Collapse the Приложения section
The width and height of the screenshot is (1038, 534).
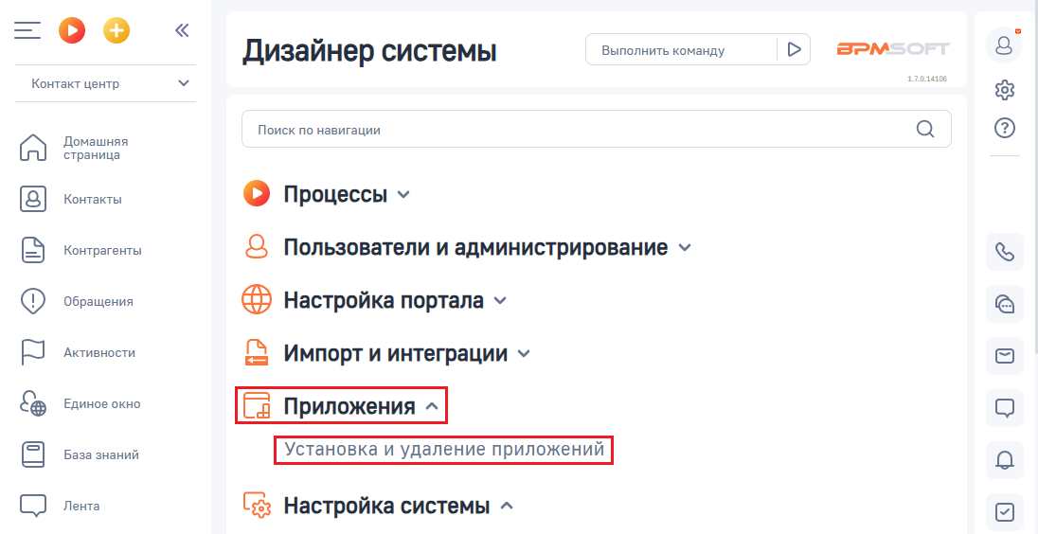(x=342, y=405)
